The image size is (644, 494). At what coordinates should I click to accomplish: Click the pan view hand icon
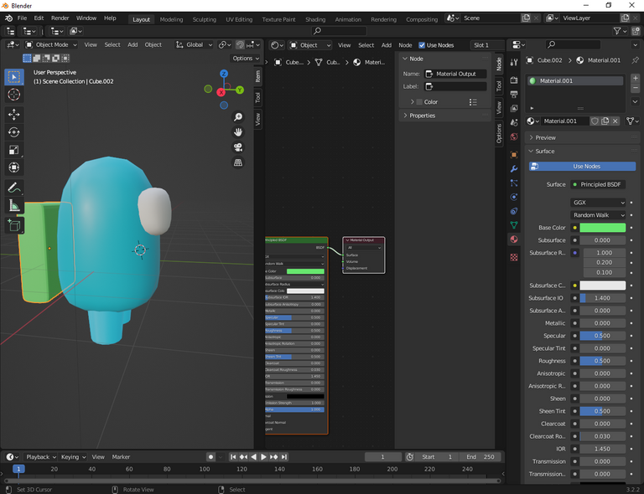[x=238, y=132]
